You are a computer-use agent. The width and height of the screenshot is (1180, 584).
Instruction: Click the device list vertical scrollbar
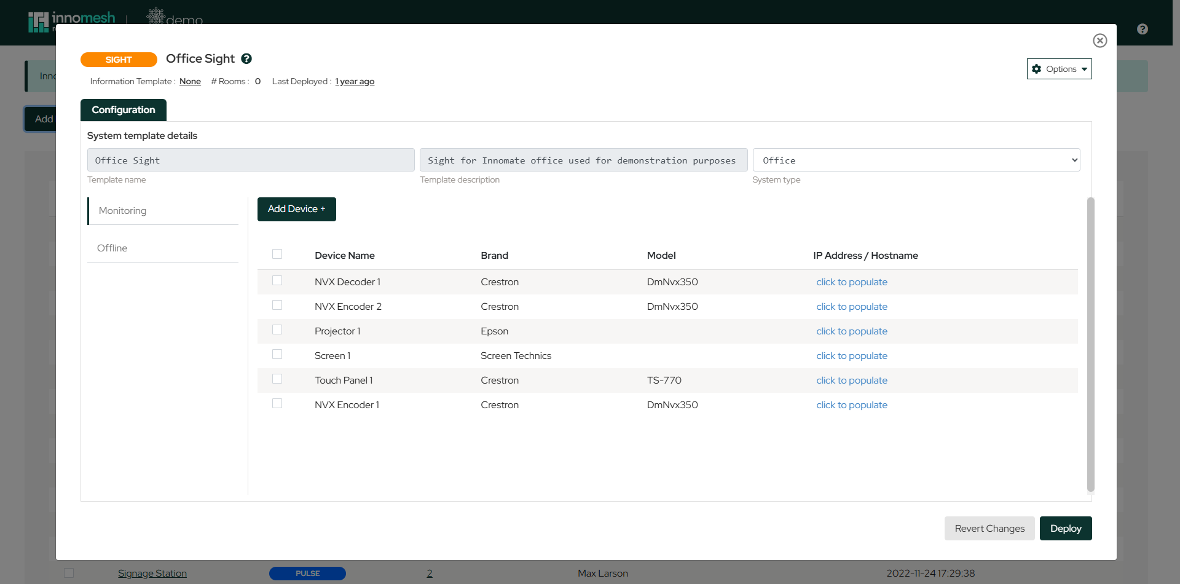(1091, 344)
